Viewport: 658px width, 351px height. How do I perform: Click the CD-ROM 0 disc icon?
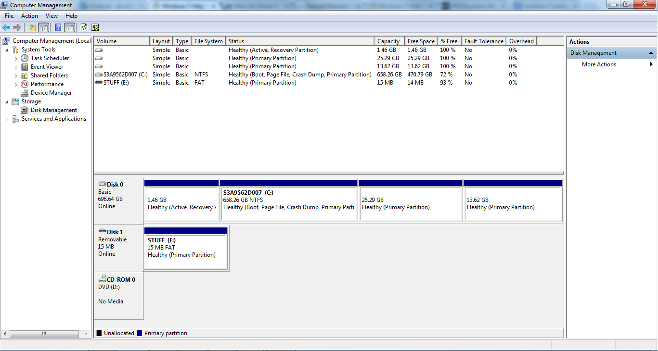pos(102,279)
